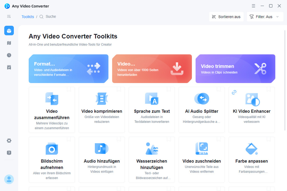Open the settings gear in sidebar
This screenshot has width=287, height=191.
tap(9, 141)
